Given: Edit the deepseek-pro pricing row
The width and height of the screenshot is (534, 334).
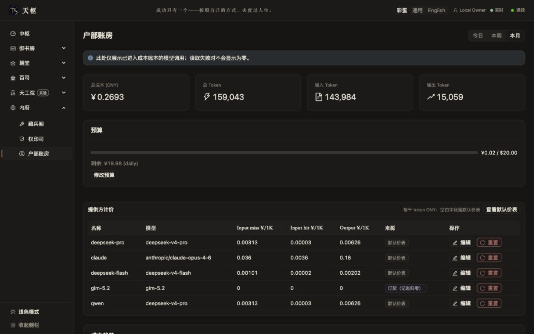Looking at the screenshot, I should (462, 243).
